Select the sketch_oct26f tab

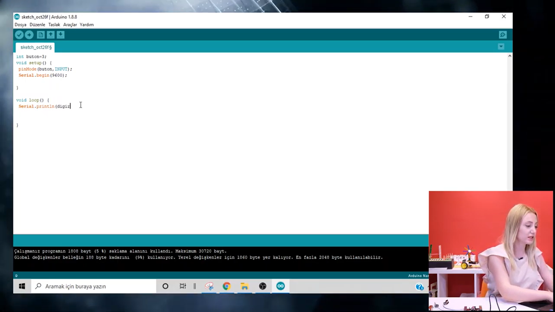point(35,47)
